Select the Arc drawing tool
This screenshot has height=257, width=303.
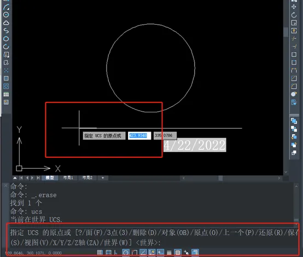6,7
